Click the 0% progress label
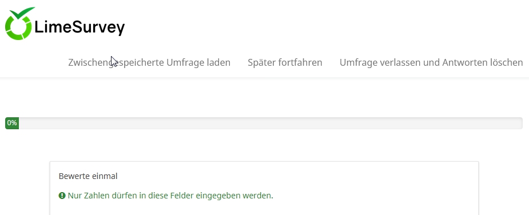Image resolution: width=529 pixels, height=215 pixels. (12, 123)
